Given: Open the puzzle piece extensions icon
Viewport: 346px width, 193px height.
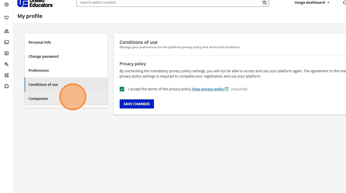Looking at the screenshot, I should coord(7,86).
